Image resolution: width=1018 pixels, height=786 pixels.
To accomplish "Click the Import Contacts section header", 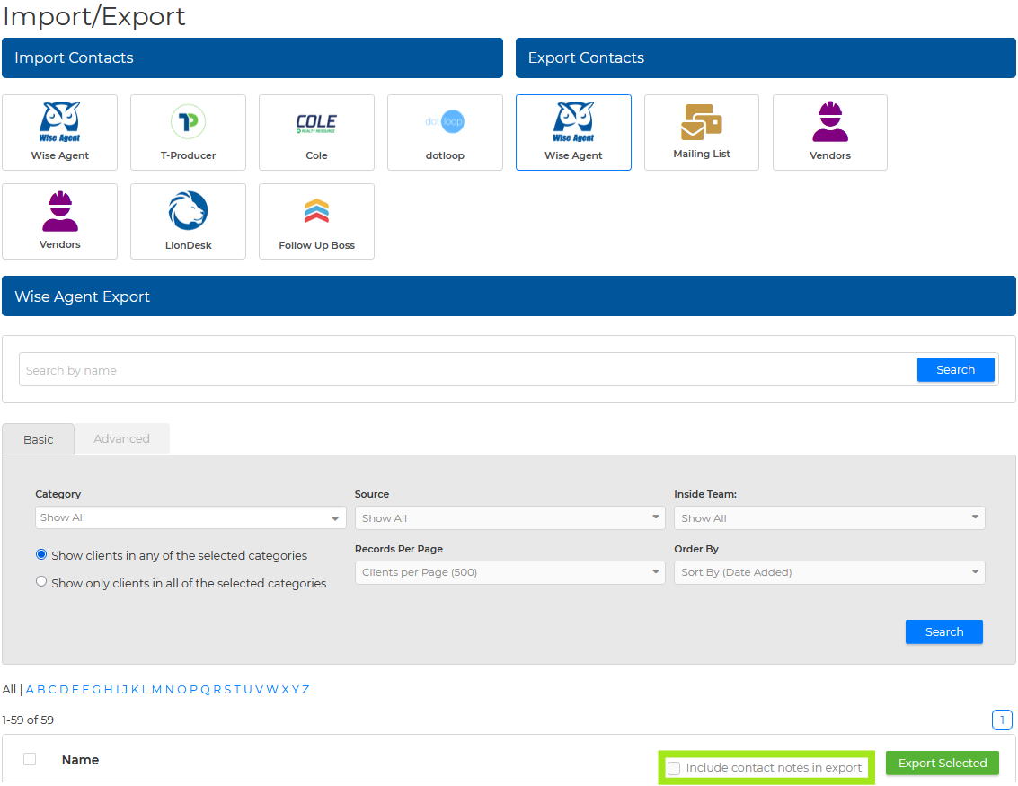I will [x=252, y=57].
